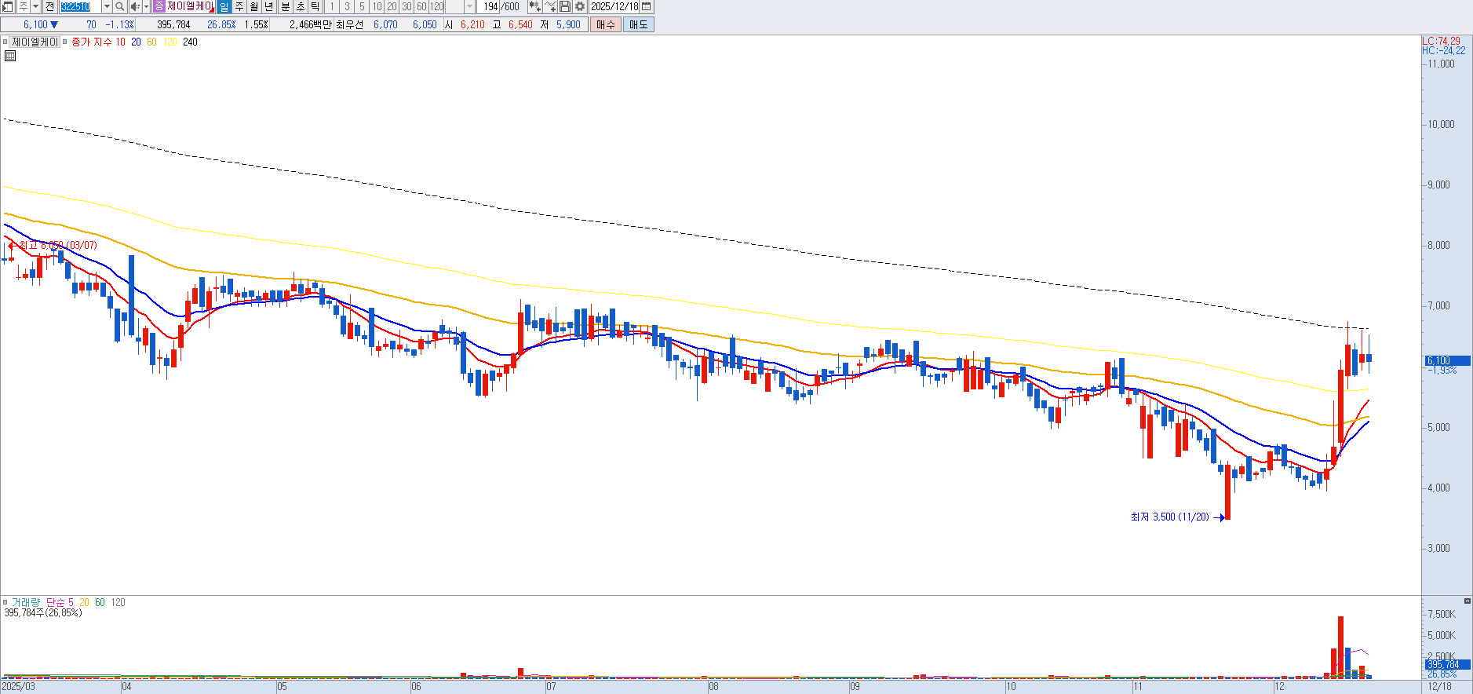Click the speaker sound alert icon
1473x694 pixels.
[134, 7]
